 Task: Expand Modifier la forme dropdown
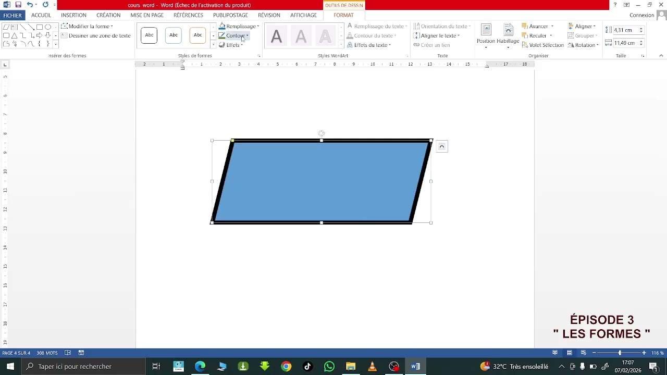click(x=87, y=26)
